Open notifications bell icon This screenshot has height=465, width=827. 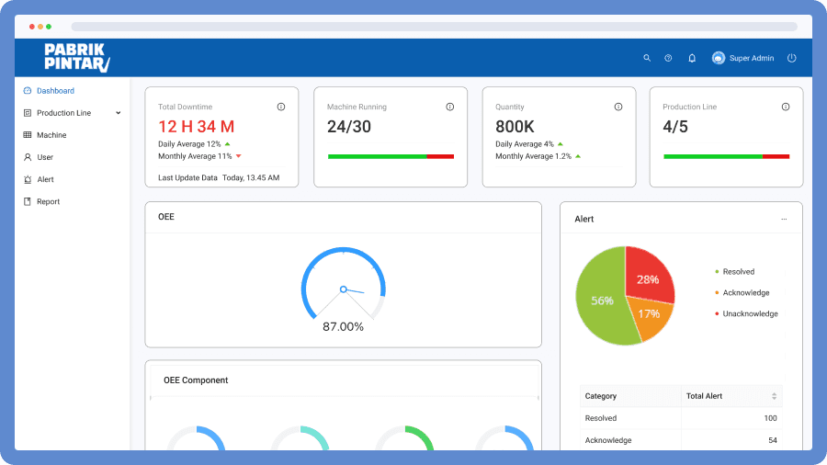(692, 58)
